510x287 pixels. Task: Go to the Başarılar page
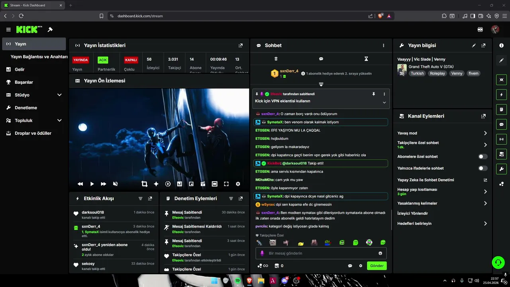click(34, 82)
